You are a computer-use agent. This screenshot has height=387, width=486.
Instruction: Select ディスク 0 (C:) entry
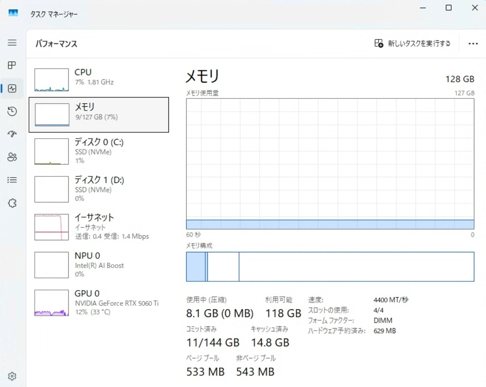[99, 151]
